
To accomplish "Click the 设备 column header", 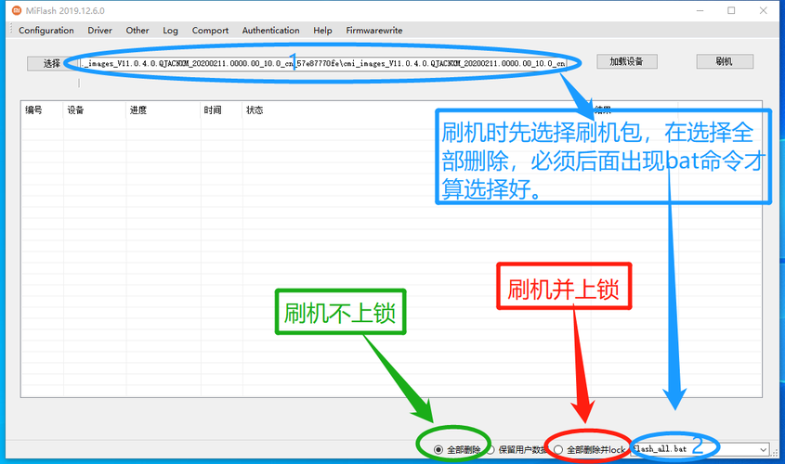I will [x=95, y=110].
